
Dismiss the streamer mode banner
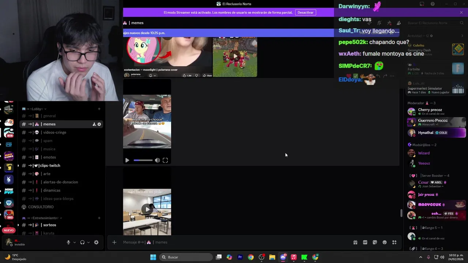[x=461, y=12]
